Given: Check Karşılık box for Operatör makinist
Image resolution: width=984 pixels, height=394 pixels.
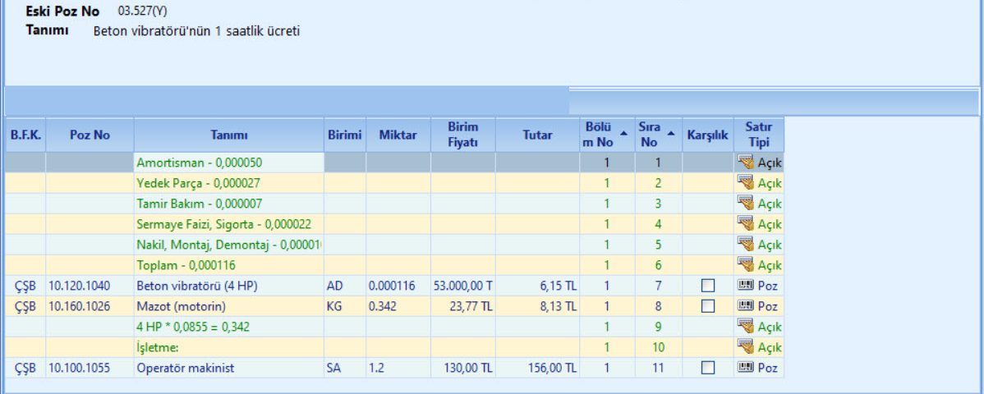Looking at the screenshot, I should 708,368.
